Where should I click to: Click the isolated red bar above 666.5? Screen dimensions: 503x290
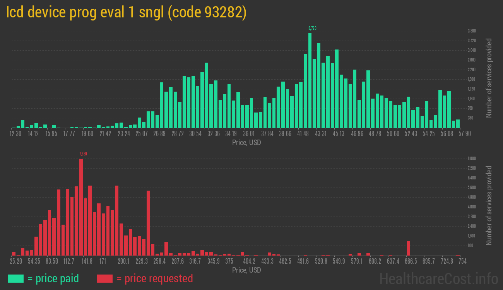click(x=408, y=248)
